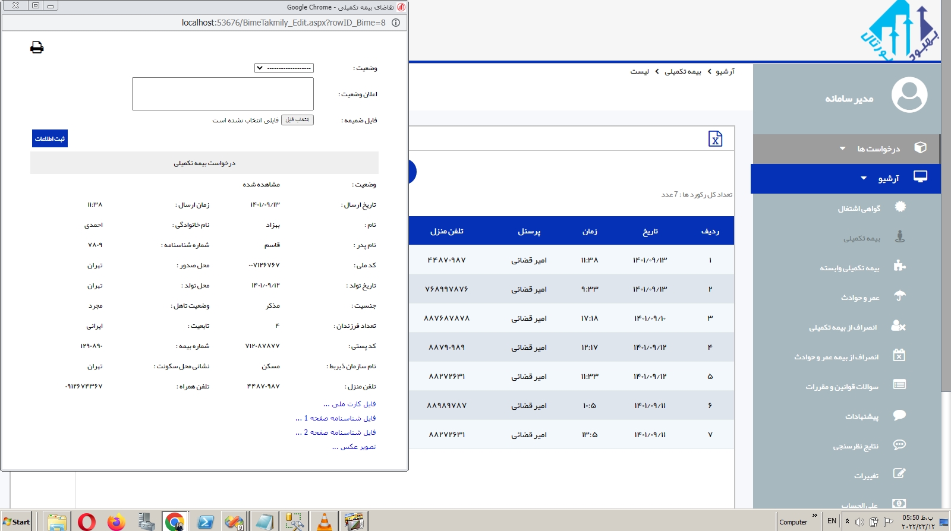Viewport: 951px width, 531px height.
Task: Click the printer icon in popup
Action: (x=37, y=48)
